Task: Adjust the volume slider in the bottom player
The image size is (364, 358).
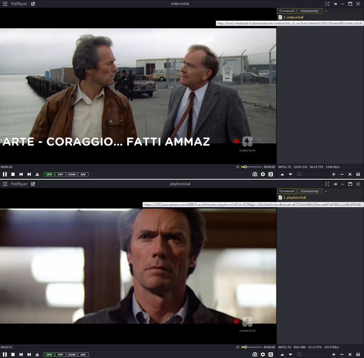Action: pyautogui.click(x=251, y=347)
